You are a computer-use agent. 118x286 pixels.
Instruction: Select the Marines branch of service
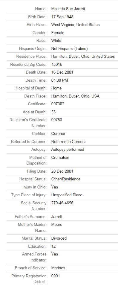58,268
